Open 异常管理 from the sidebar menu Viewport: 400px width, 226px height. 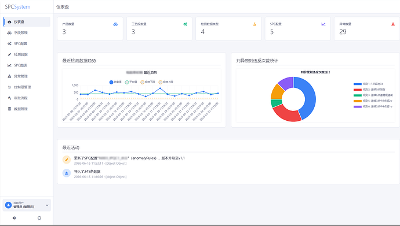[27, 76]
